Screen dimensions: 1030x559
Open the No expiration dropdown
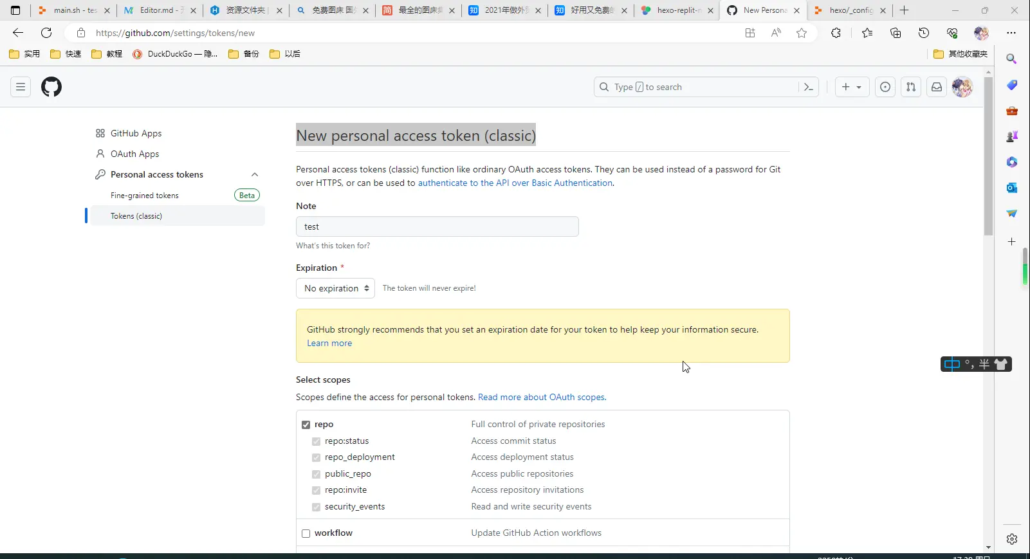click(x=336, y=288)
